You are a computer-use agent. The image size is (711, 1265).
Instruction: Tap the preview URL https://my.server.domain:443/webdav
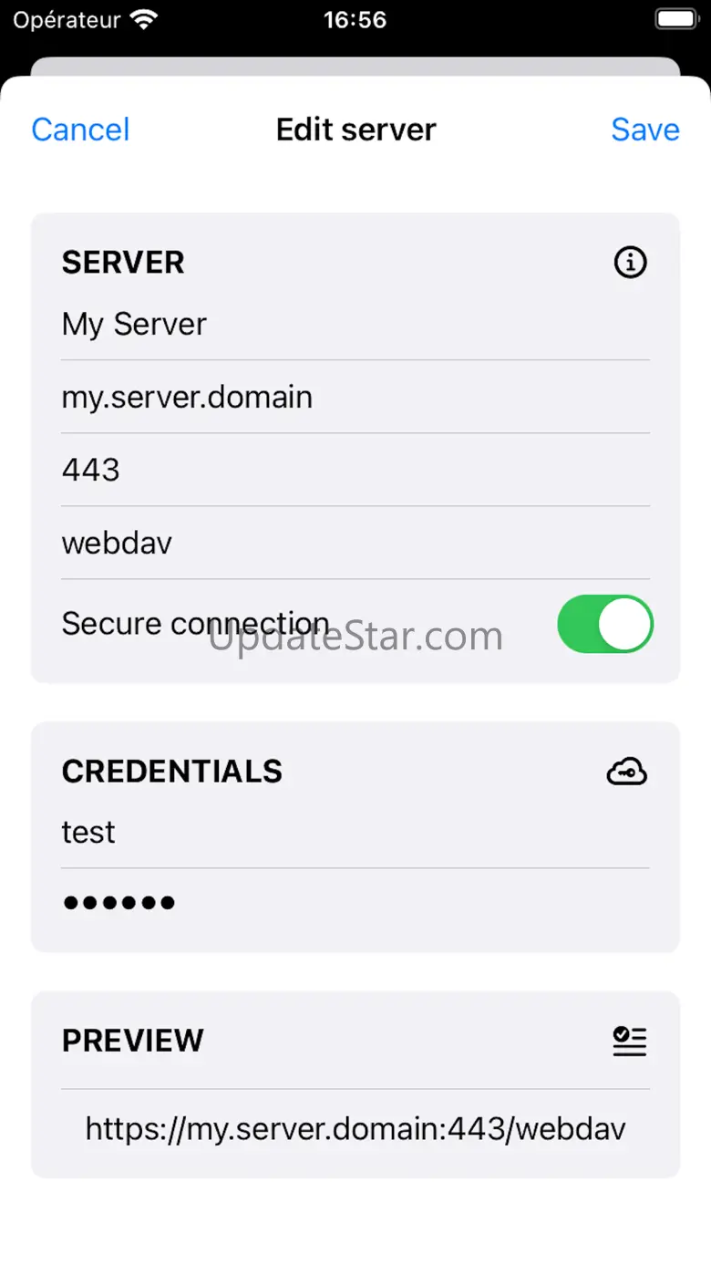355,1129
